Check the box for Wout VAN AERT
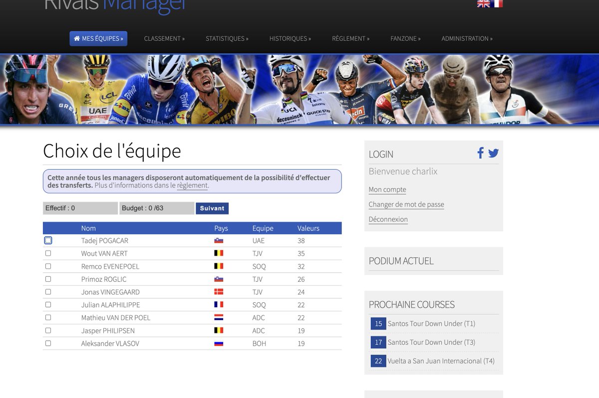599x398 pixels. (x=48, y=253)
